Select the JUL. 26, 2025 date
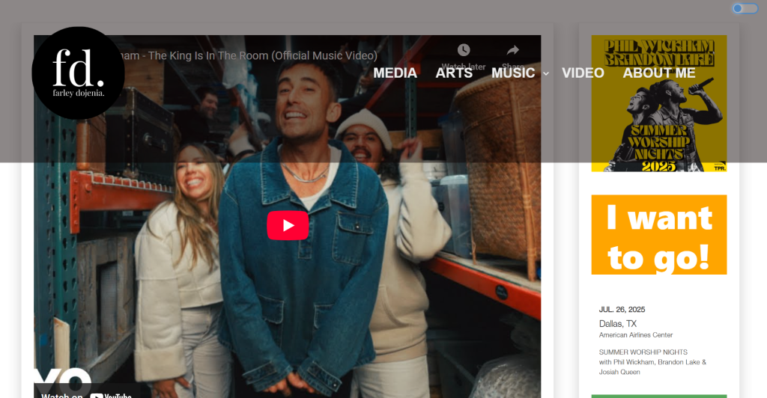The image size is (767, 398). [x=622, y=310]
